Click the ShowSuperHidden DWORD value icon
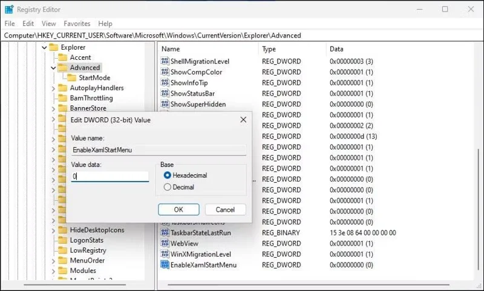 pos(165,104)
